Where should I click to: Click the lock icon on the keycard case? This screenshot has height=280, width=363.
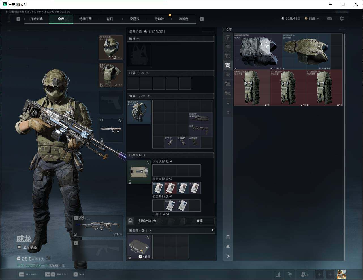pyautogui.click(x=130, y=182)
